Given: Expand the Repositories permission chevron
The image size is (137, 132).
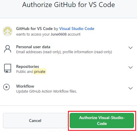Looking at the screenshot, I should [x=131, y=67].
